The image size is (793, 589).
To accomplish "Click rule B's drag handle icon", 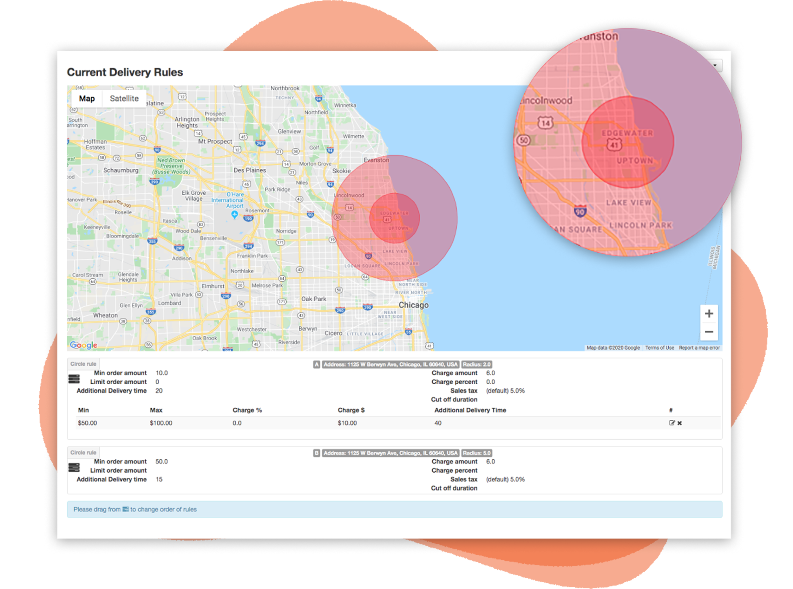I will tap(74, 467).
